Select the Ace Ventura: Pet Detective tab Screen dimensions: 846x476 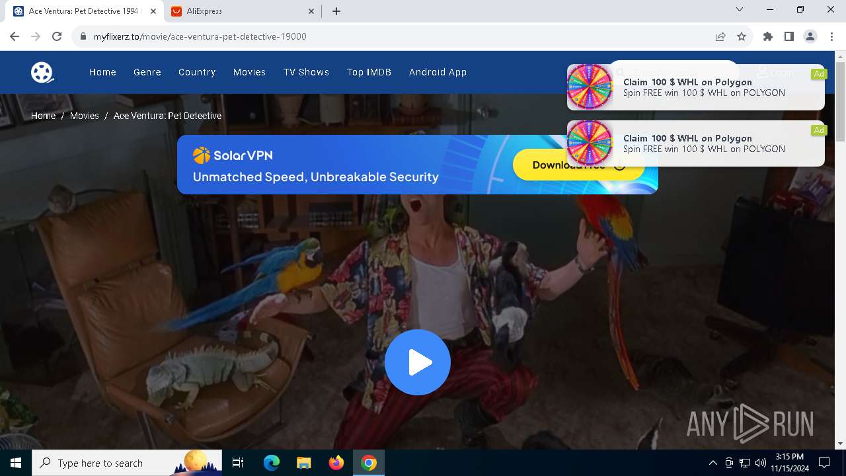click(85, 11)
